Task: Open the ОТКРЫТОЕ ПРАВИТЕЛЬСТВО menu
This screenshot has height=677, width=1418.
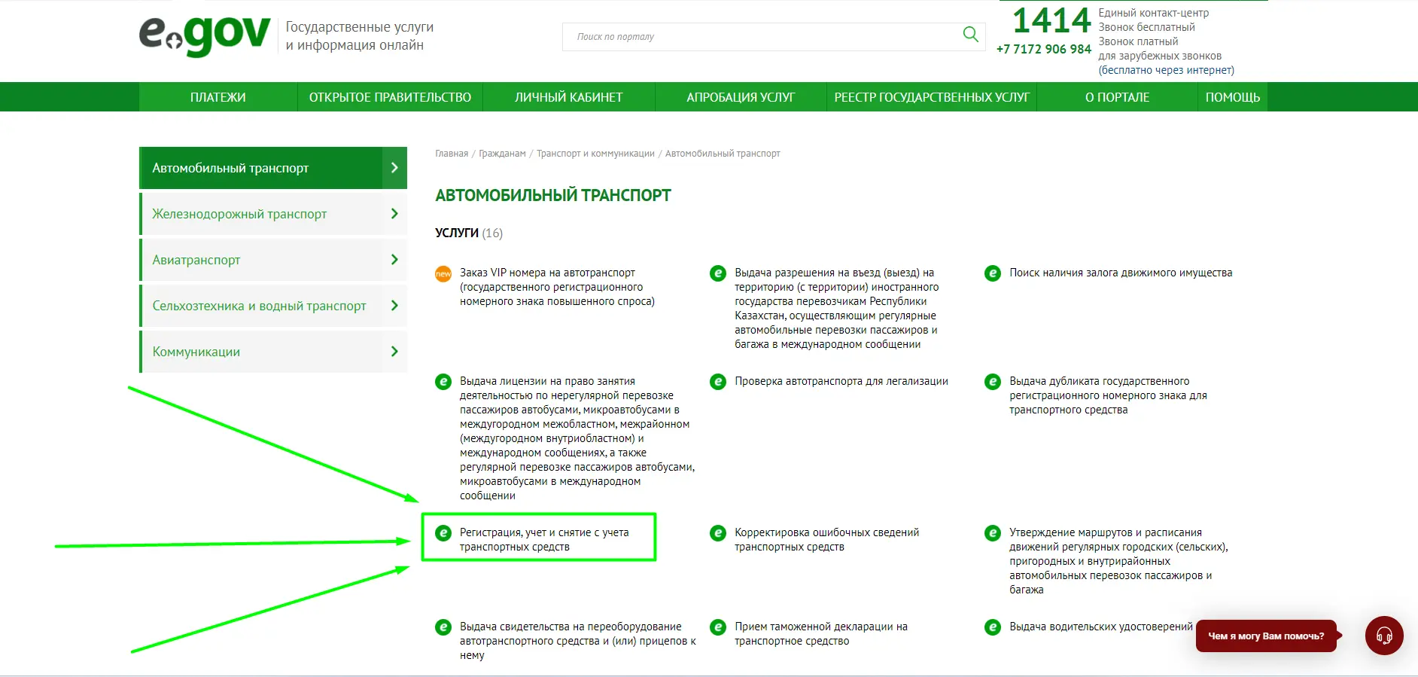Action: (390, 97)
